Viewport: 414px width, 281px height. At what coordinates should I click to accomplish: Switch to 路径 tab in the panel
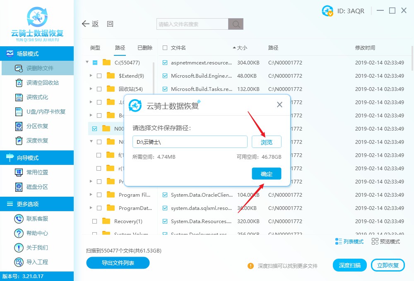pos(120,48)
